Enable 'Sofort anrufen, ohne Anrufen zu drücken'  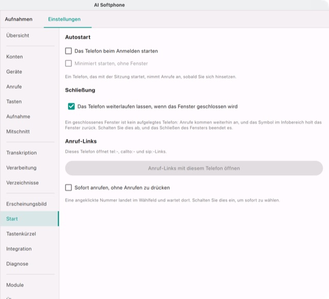pos(68,187)
